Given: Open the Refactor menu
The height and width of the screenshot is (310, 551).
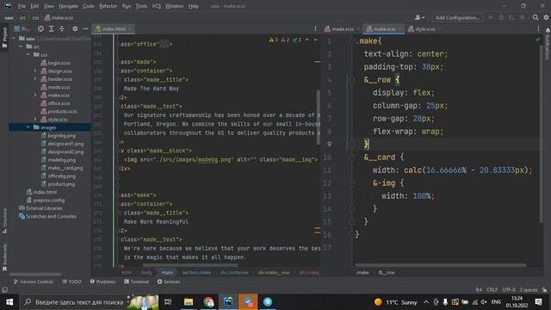Looking at the screenshot, I should tap(108, 6).
